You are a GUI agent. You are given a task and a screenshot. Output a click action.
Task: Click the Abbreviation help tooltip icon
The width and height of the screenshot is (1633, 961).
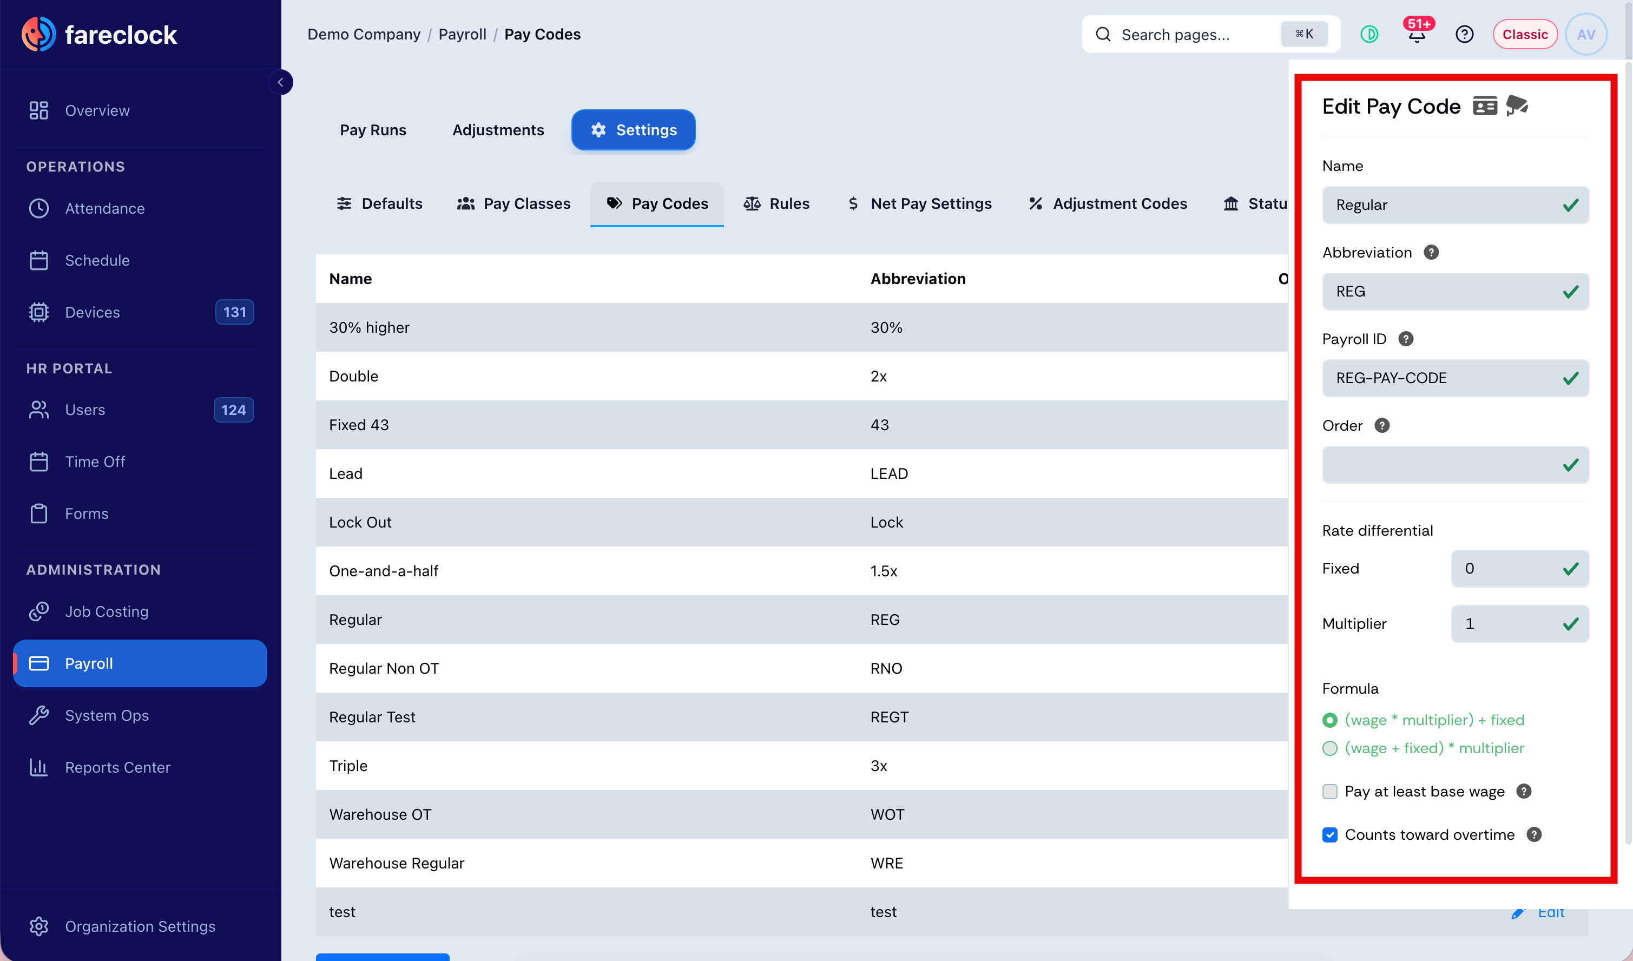pos(1432,252)
